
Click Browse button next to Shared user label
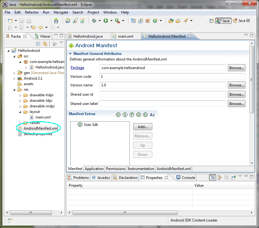click(236, 104)
